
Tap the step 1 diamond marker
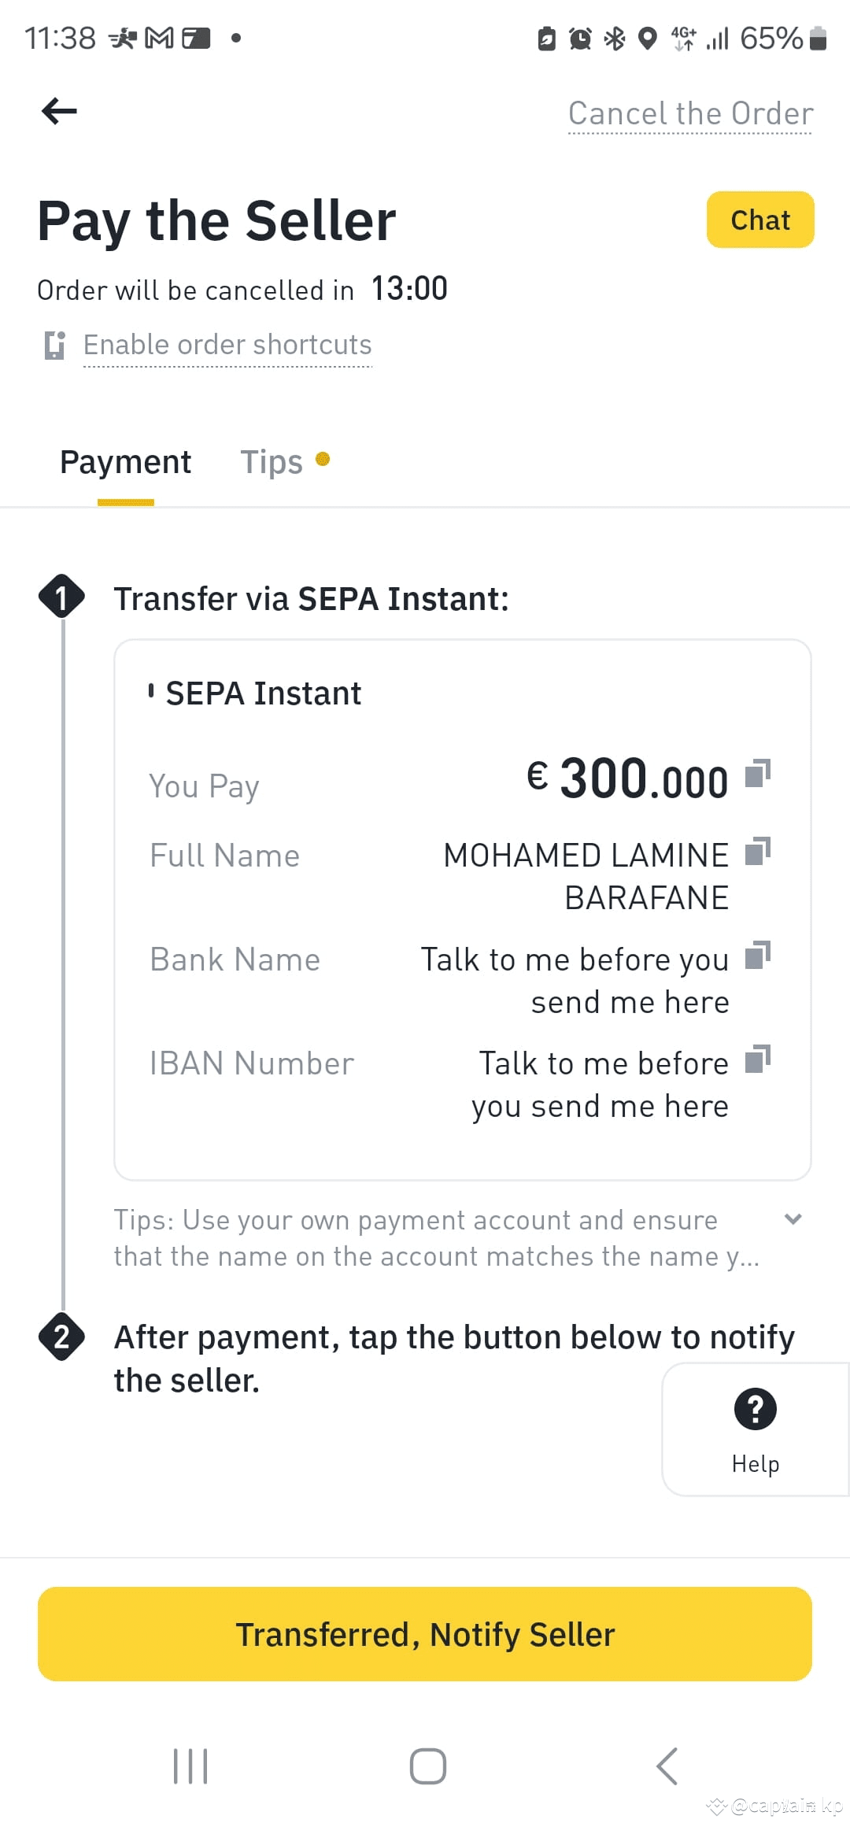61,597
